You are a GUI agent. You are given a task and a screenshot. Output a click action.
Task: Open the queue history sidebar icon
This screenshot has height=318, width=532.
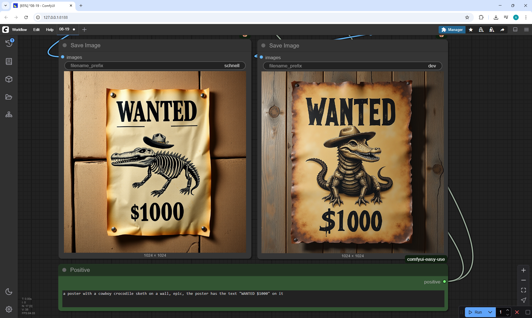pyautogui.click(x=9, y=43)
